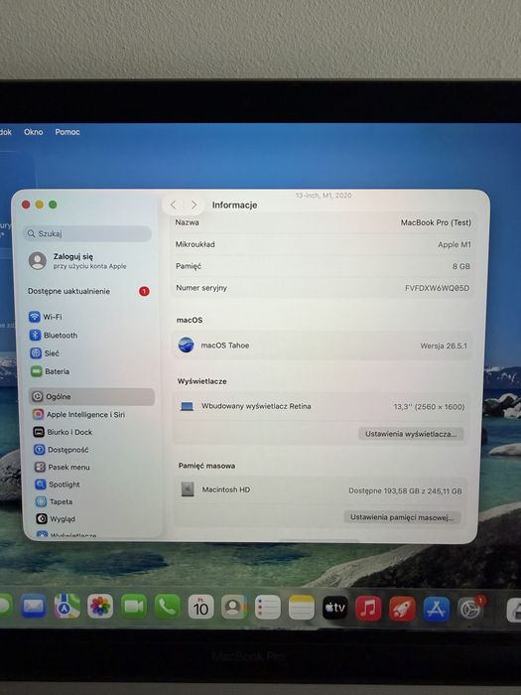Launch Maps from the Dock
Viewport: 521px width, 695px height.
coord(66,606)
